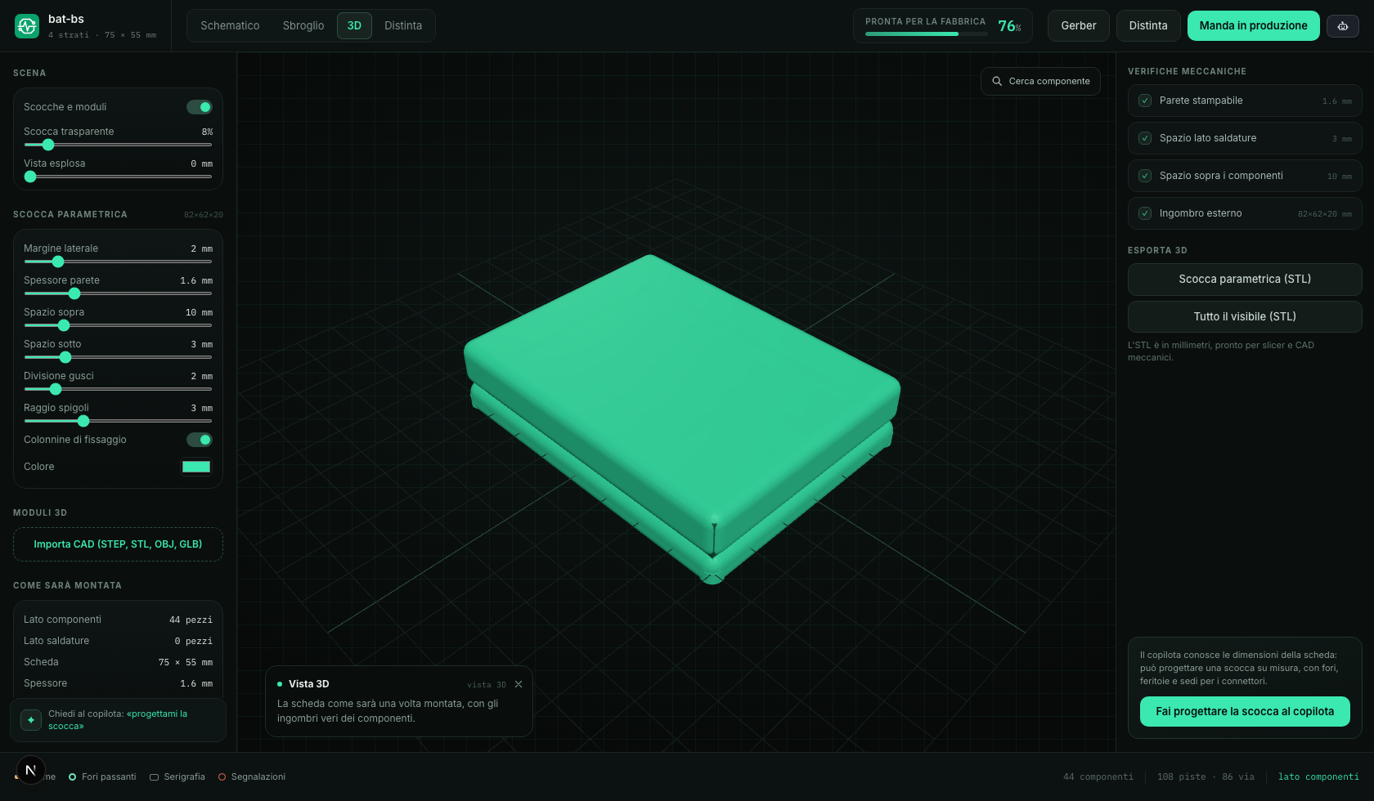Open the copilot robot icon button
The width and height of the screenshot is (1374, 801).
tap(1343, 26)
